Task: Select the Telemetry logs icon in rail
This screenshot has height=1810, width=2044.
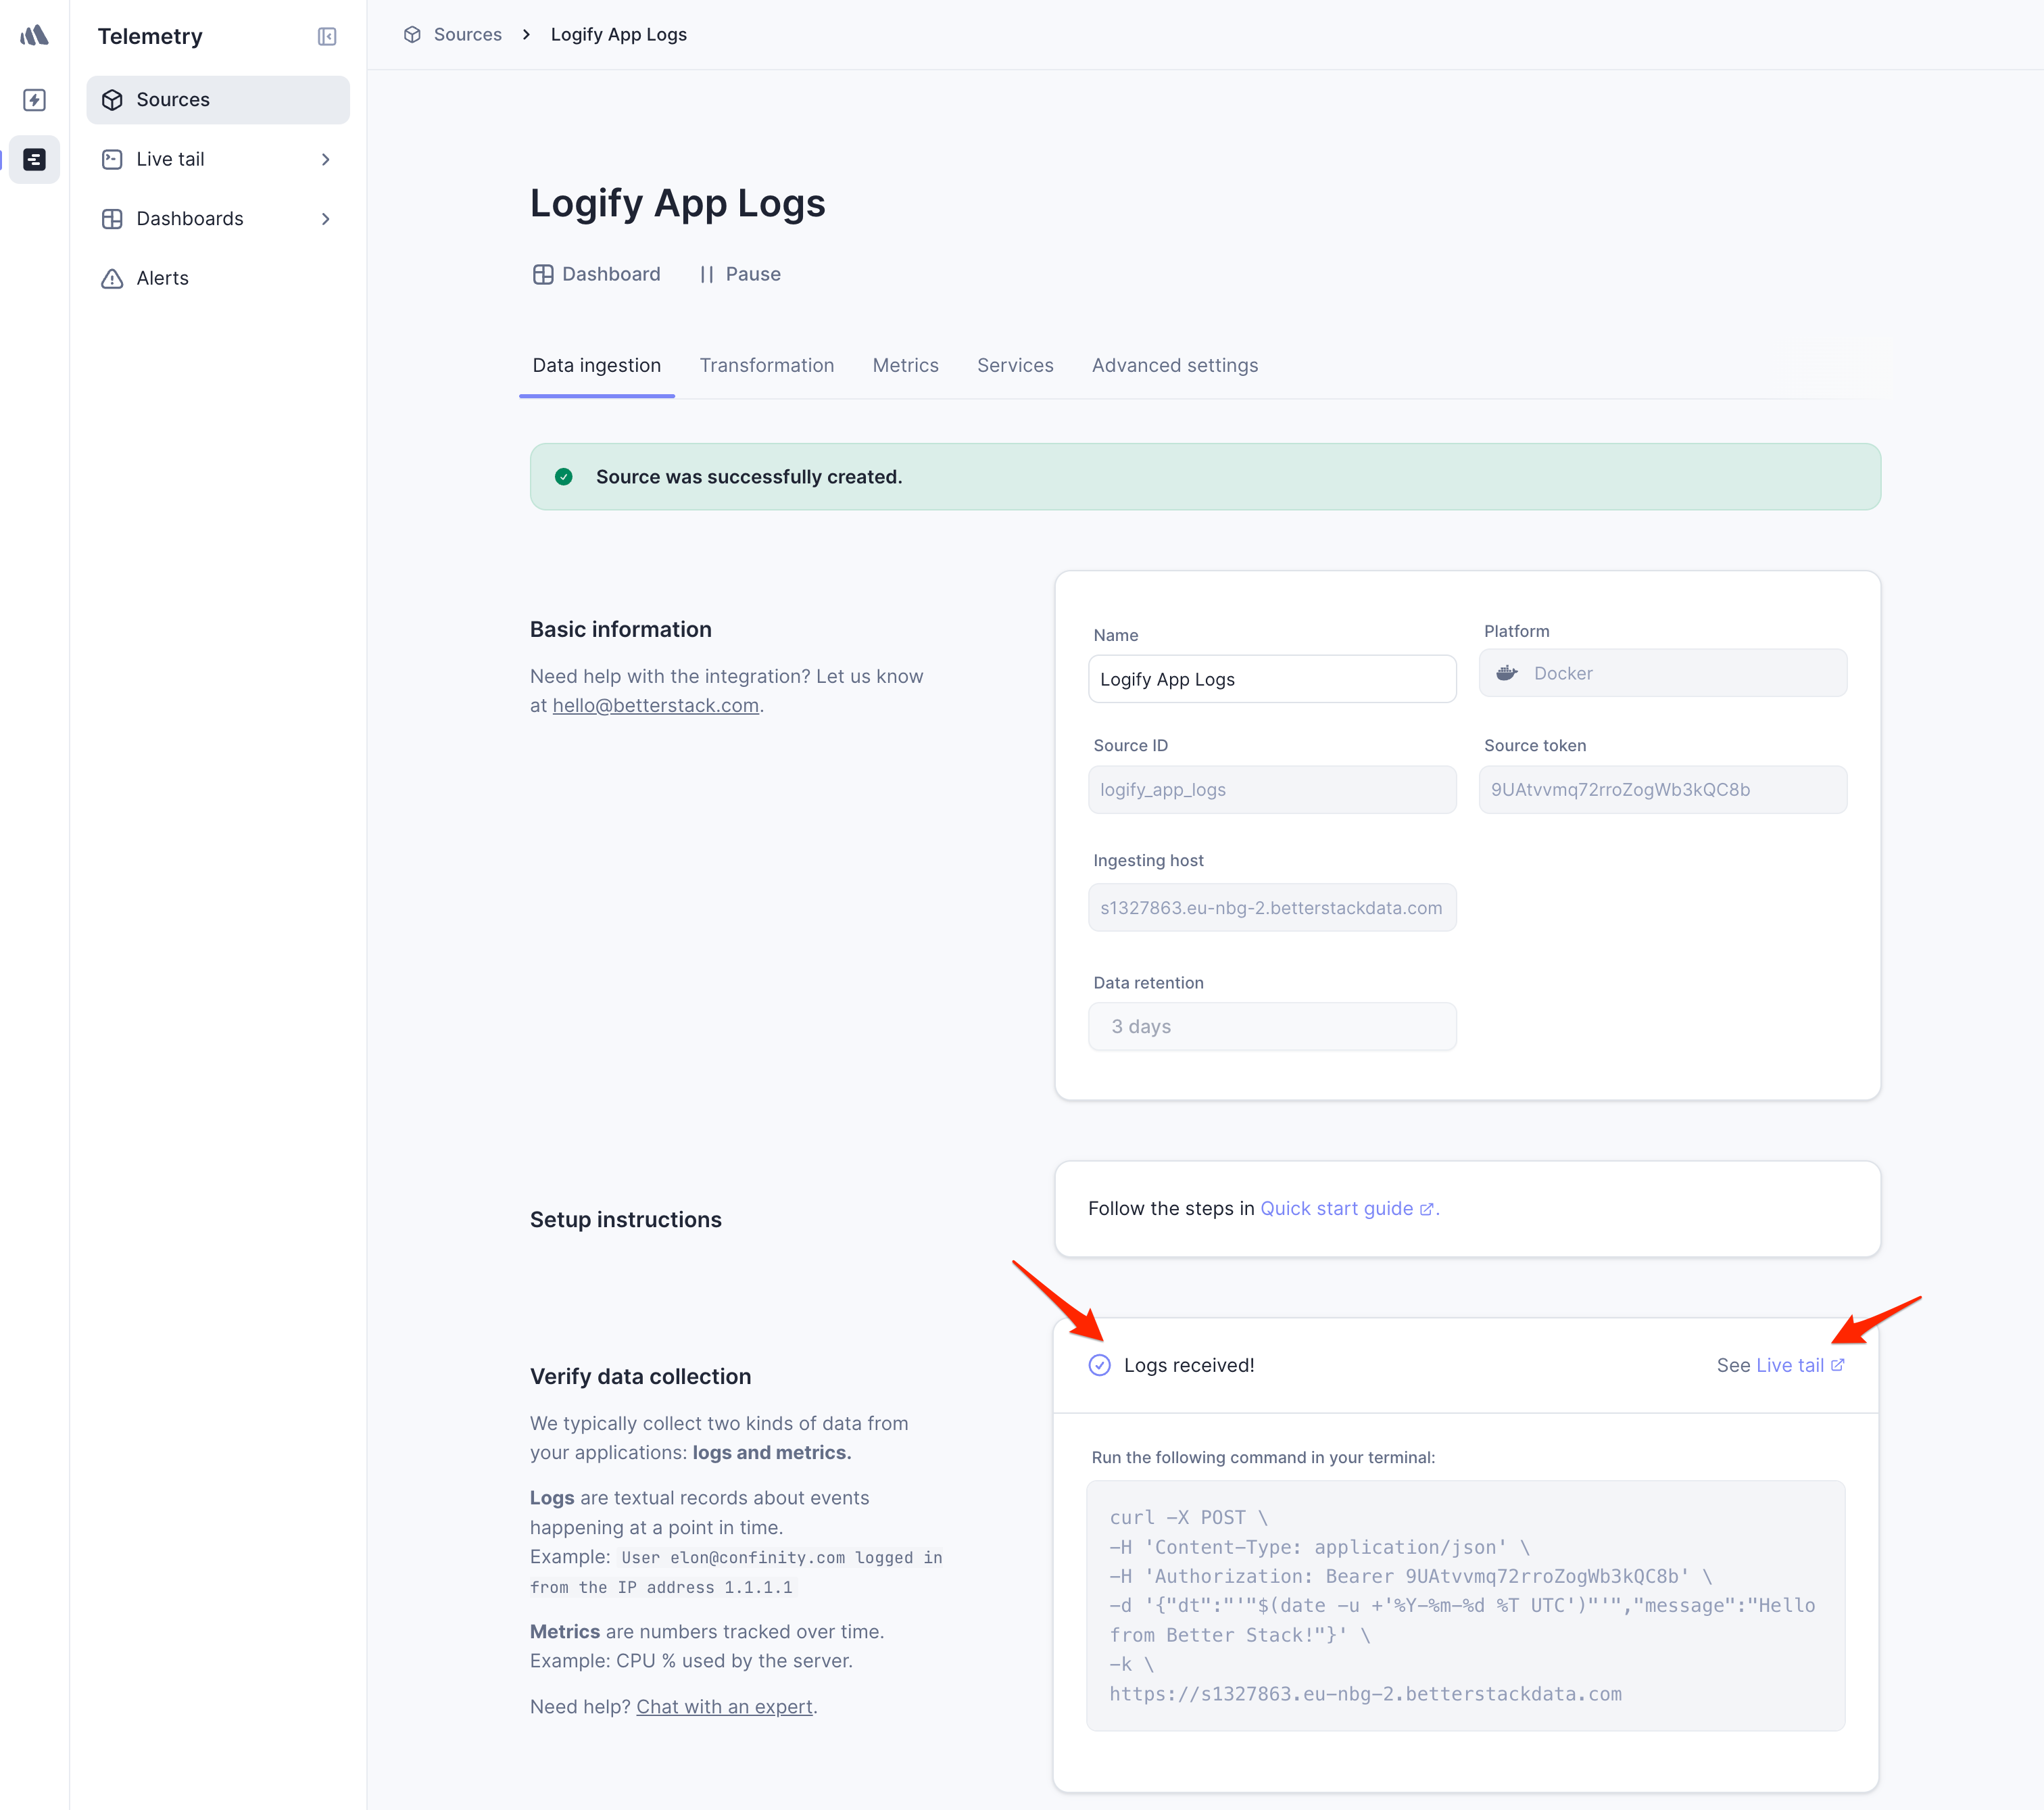Action: [x=33, y=159]
